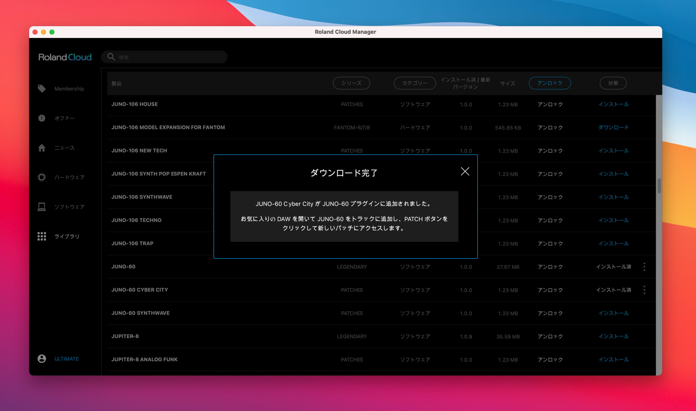Click the オファー badge icon
The width and height of the screenshot is (696, 411).
(x=42, y=118)
